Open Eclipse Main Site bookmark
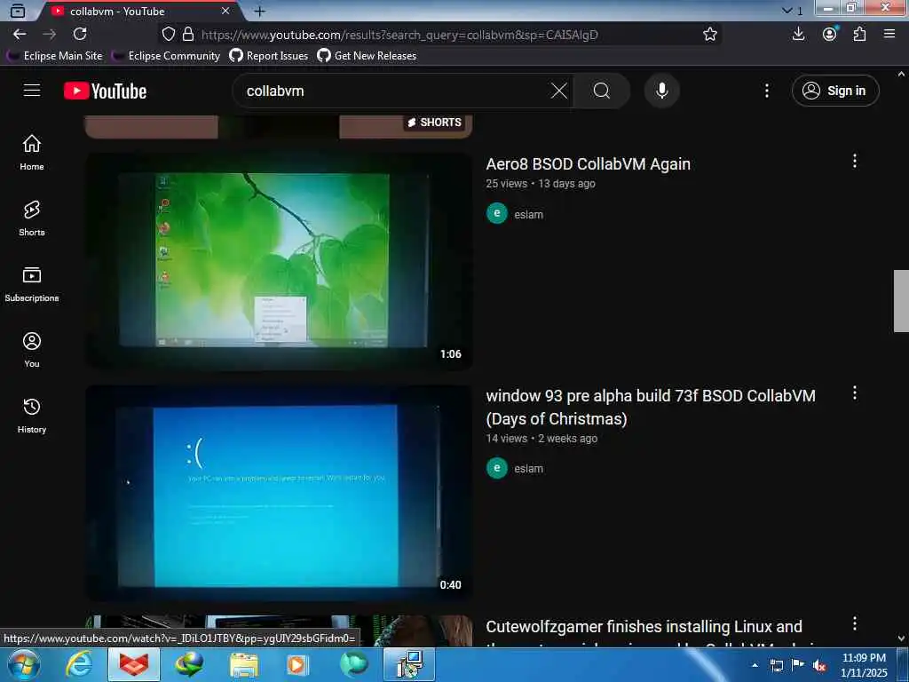The image size is (909, 682). click(54, 56)
